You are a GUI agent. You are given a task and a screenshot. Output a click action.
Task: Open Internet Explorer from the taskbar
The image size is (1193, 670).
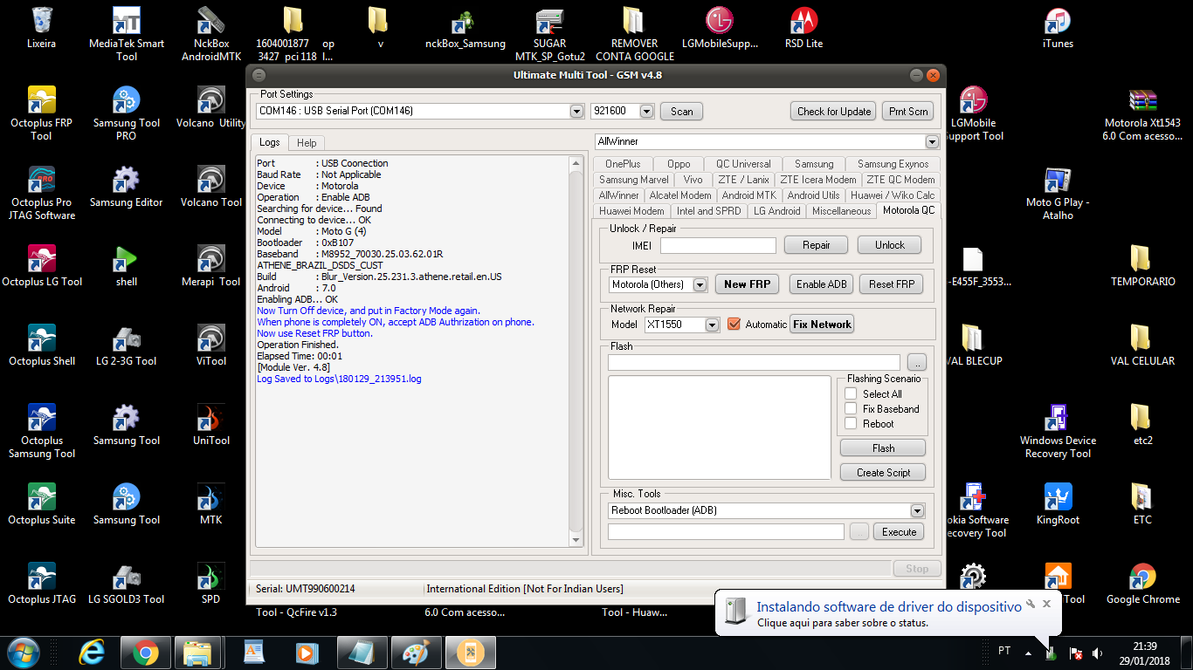92,653
